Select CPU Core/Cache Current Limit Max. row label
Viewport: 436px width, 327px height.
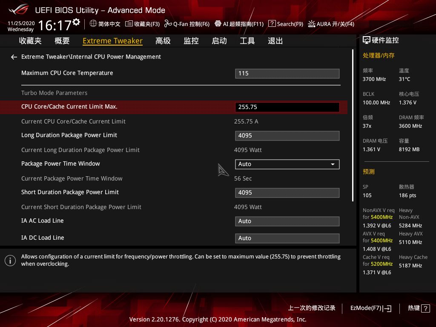tap(69, 107)
